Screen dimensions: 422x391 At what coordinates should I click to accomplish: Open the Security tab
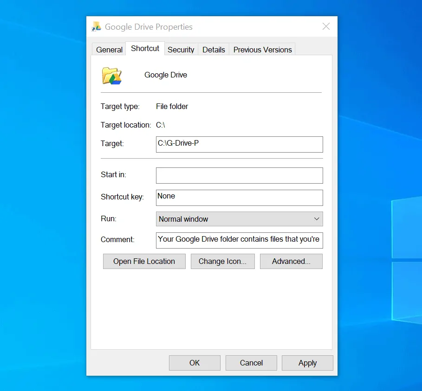pos(181,50)
